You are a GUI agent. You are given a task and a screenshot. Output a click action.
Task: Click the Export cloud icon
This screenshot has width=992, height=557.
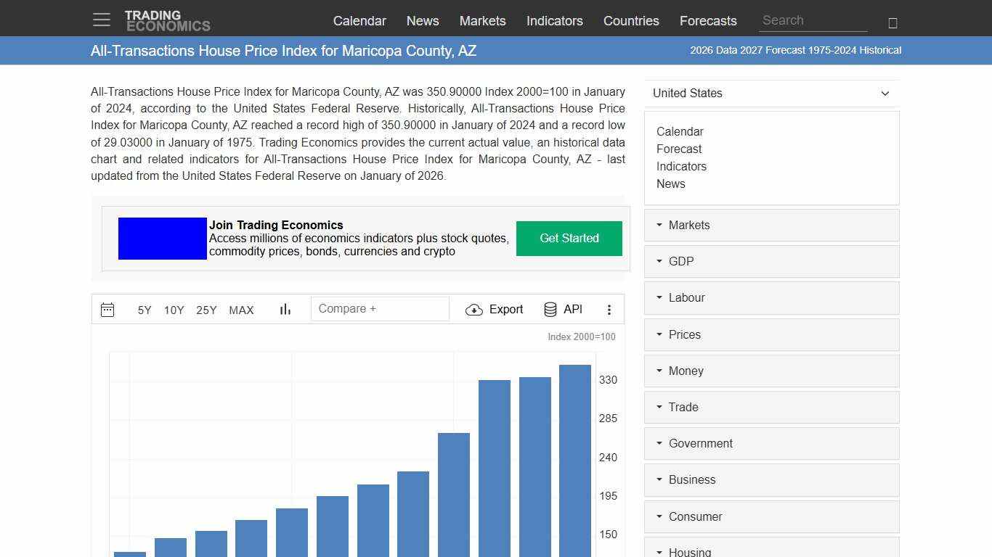pos(474,309)
